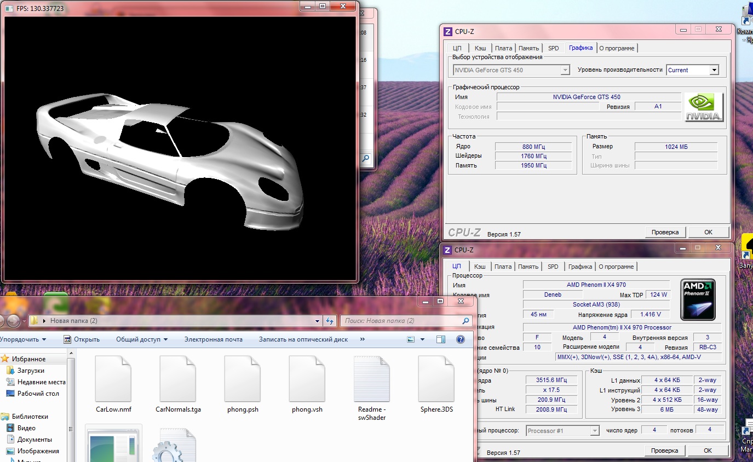The image size is (753, 462).
Task: Open Explorer help via the question mark icon
Action: pyautogui.click(x=461, y=339)
